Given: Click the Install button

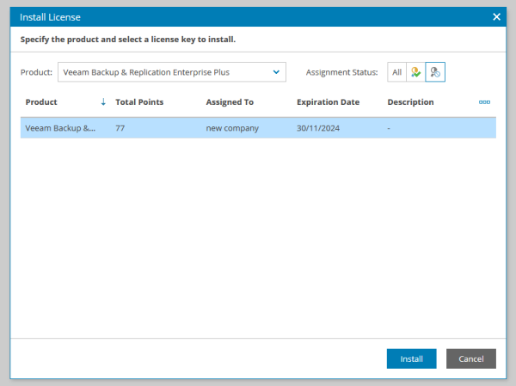Looking at the screenshot, I should 411,358.
